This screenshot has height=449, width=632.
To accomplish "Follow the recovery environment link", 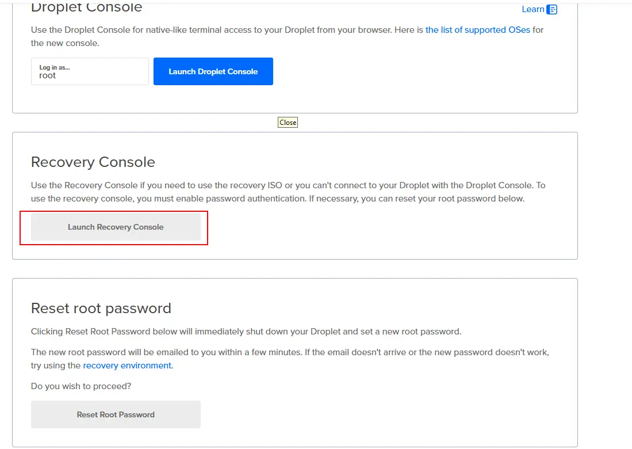I will 127,366.
